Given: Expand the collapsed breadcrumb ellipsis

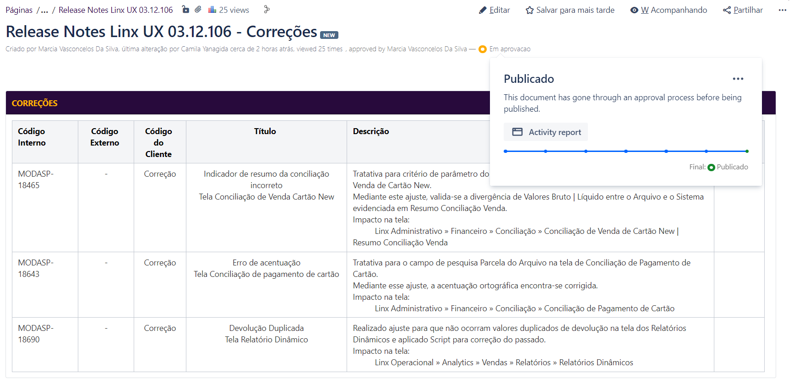Looking at the screenshot, I should click(x=44, y=10).
